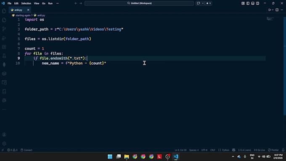Image resolution: width=286 pixels, height=161 pixels.
Task: Toggle the secondary side bar
Action: point(257,3)
